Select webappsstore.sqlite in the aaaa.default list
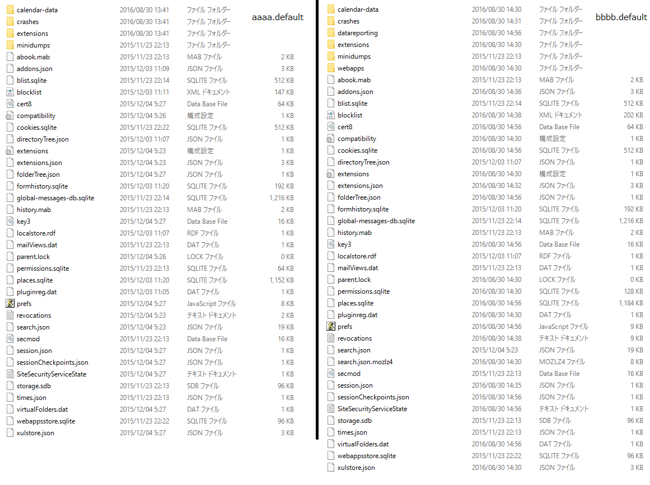The width and height of the screenshot is (650, 485). [x=45, y=421]
